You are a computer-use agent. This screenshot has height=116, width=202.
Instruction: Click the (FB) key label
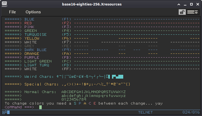tap(66, 58)
